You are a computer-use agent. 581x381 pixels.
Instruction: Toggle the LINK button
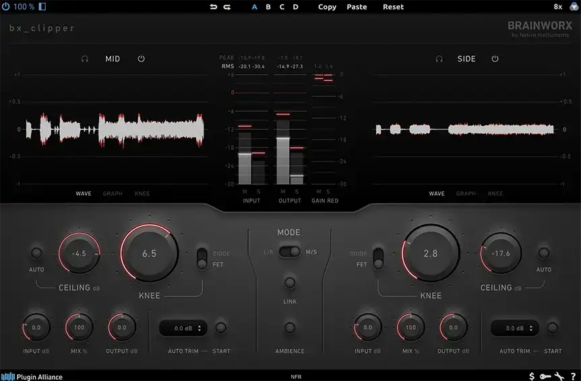click(290, 283)
